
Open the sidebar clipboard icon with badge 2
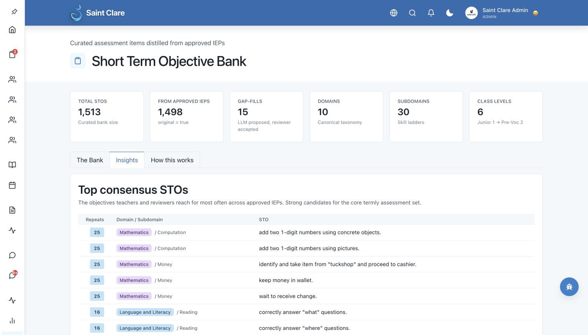[12, 54]
